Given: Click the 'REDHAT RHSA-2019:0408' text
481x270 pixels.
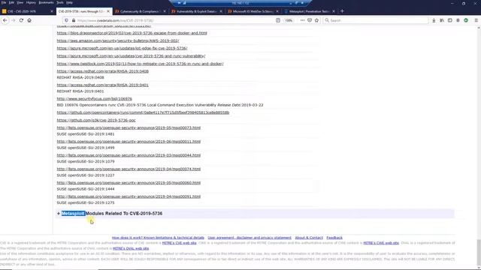Looking at the screenshot, I should [x=80, y=77].
